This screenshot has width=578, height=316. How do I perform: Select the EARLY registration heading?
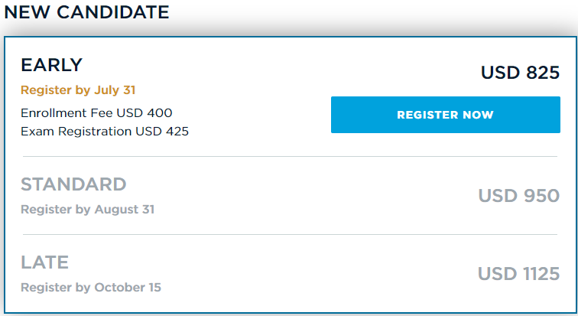(52, 65)
